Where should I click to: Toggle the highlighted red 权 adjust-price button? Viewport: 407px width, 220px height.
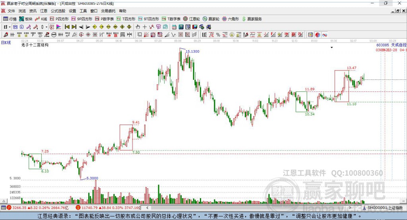[52, 27]
